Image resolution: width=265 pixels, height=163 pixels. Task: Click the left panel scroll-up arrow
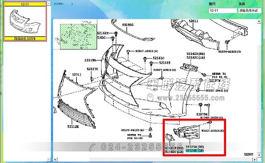coord(49,3)
